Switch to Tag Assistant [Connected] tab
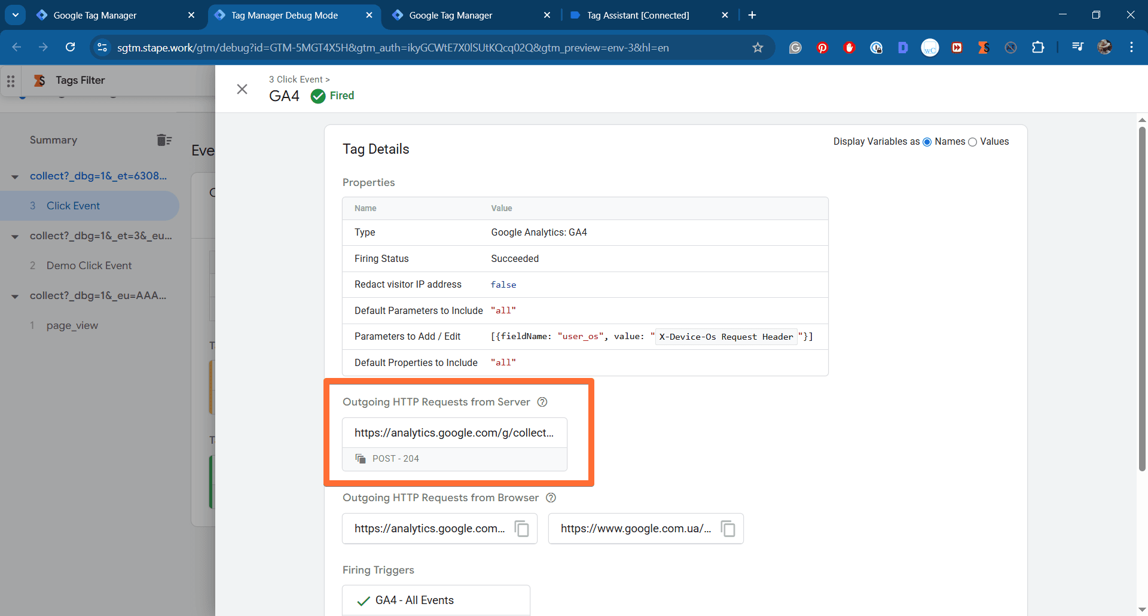 (x=637, y=16)
